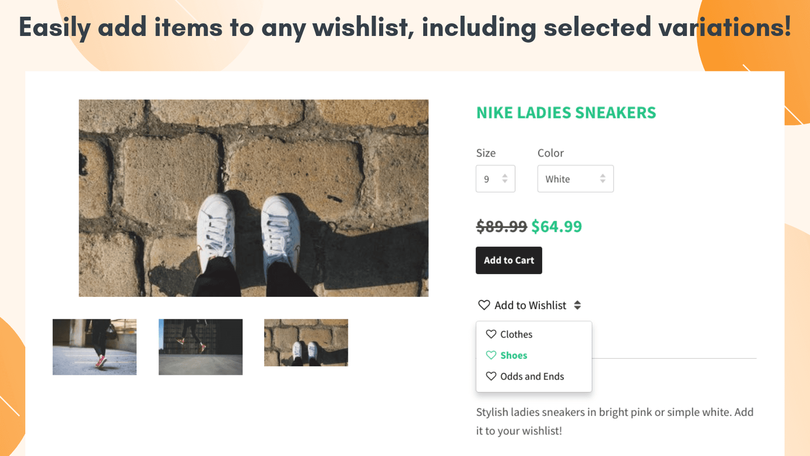Click the sort arrows icon after Add to Wishlist
The width and height of the screenshot is (810, 456).
(577, 305)
